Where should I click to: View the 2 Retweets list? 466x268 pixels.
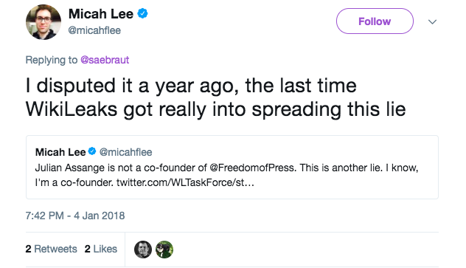pos(51,249)
